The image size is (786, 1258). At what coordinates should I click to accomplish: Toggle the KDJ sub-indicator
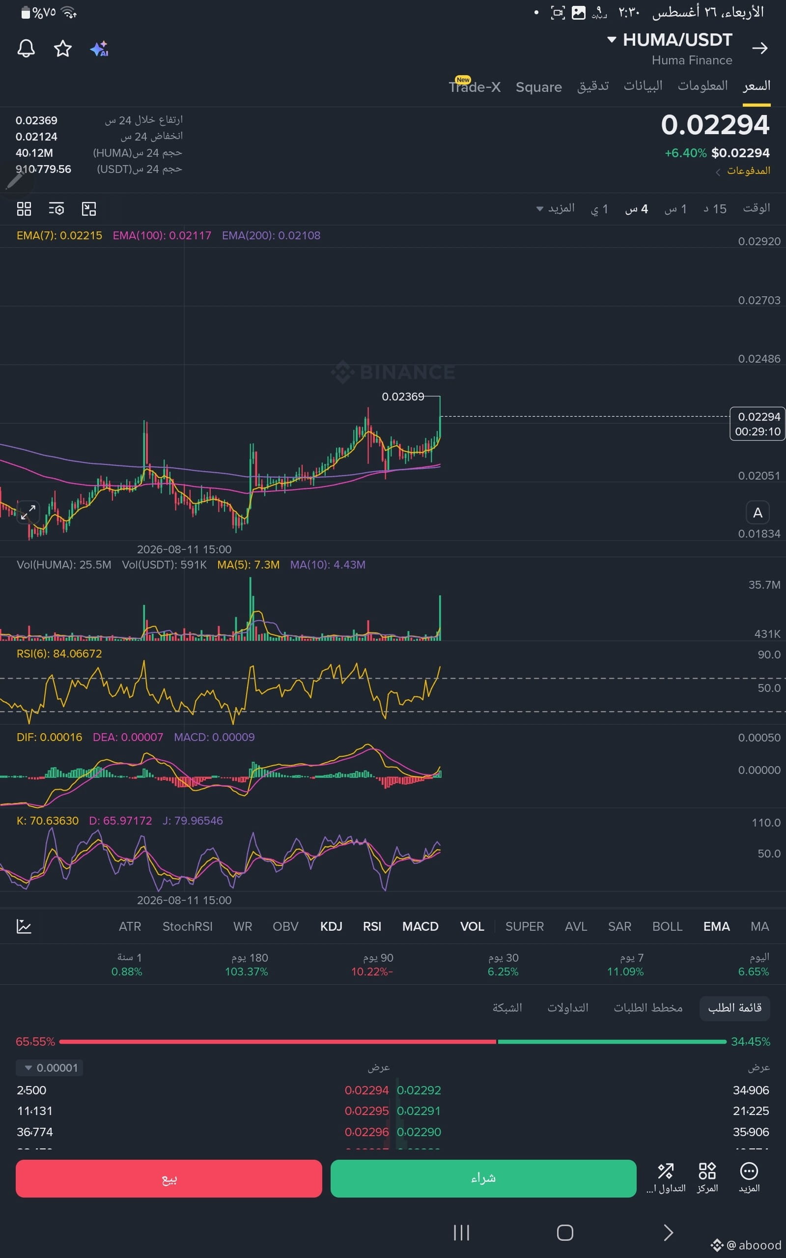click(331, 926)
